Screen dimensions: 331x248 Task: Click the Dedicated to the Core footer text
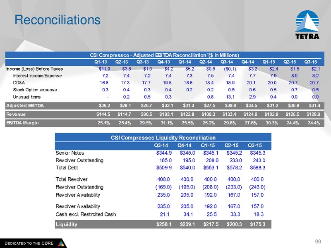[29, 243]
